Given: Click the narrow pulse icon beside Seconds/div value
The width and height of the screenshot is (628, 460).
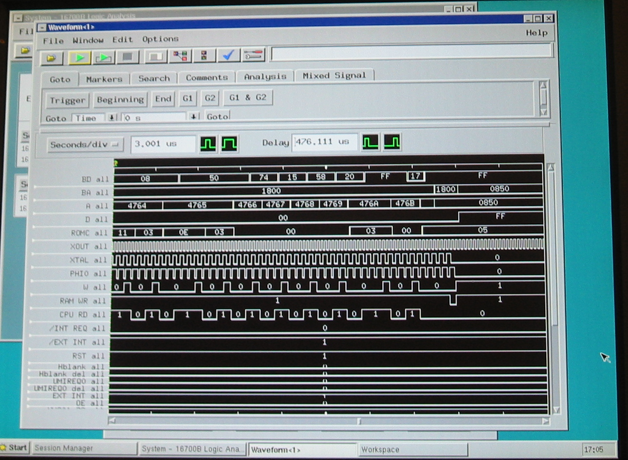Looking at the screenshot, I should tap(208, 144).
